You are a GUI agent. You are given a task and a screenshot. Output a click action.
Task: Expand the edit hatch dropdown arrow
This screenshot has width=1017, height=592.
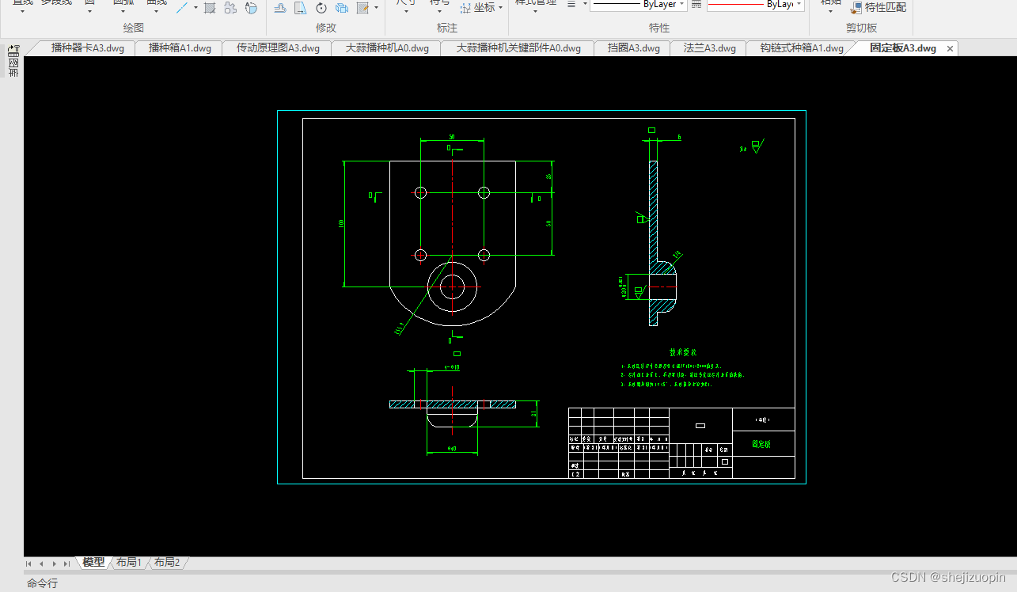376,8
